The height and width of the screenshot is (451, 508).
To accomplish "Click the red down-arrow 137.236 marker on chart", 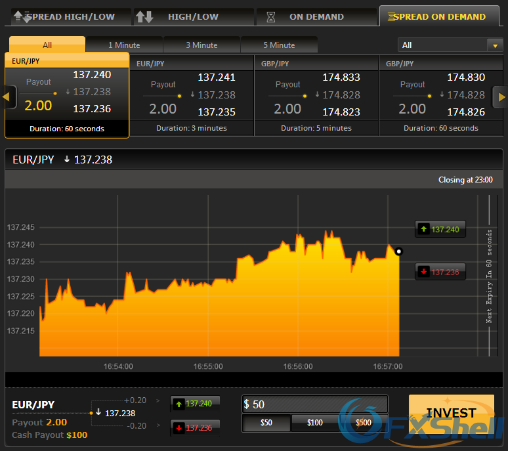I will pyautogui.click(x=440, y=272).
